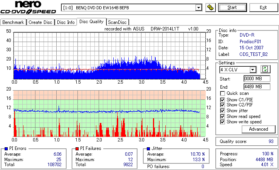Click the Jitter average 10.70 %
The width and height of the screenshot is (279, 170).
198,154
